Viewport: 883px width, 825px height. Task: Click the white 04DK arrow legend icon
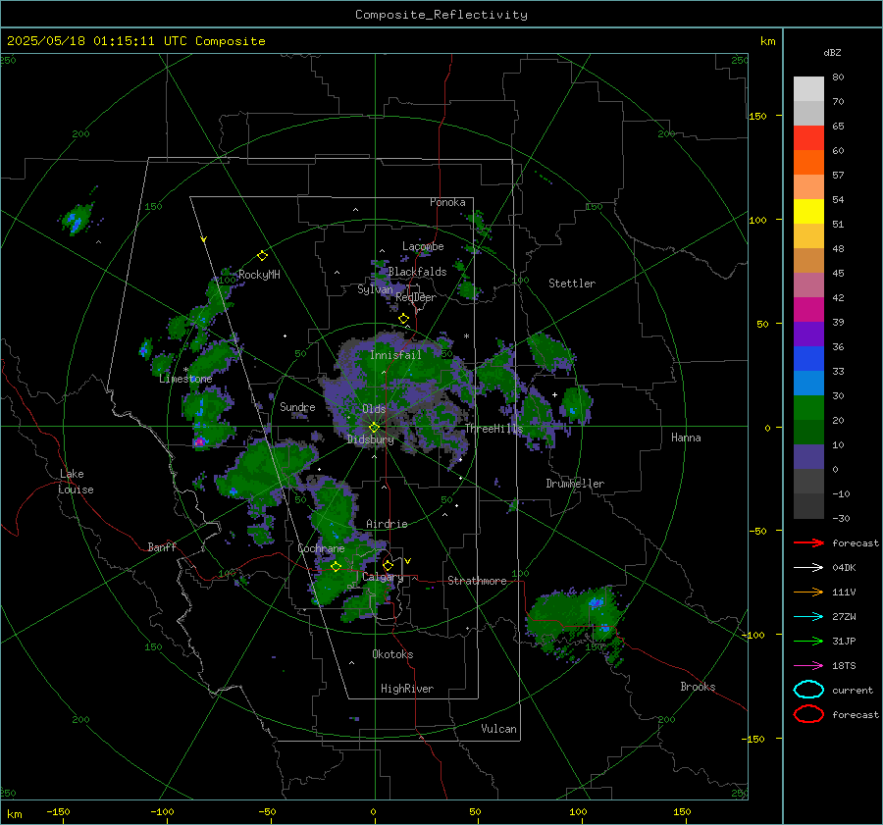pyautogui.click(x=808, y=567)
